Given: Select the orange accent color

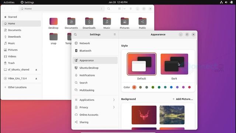Looking at the screenshot, I should click(x=134, y=87).
